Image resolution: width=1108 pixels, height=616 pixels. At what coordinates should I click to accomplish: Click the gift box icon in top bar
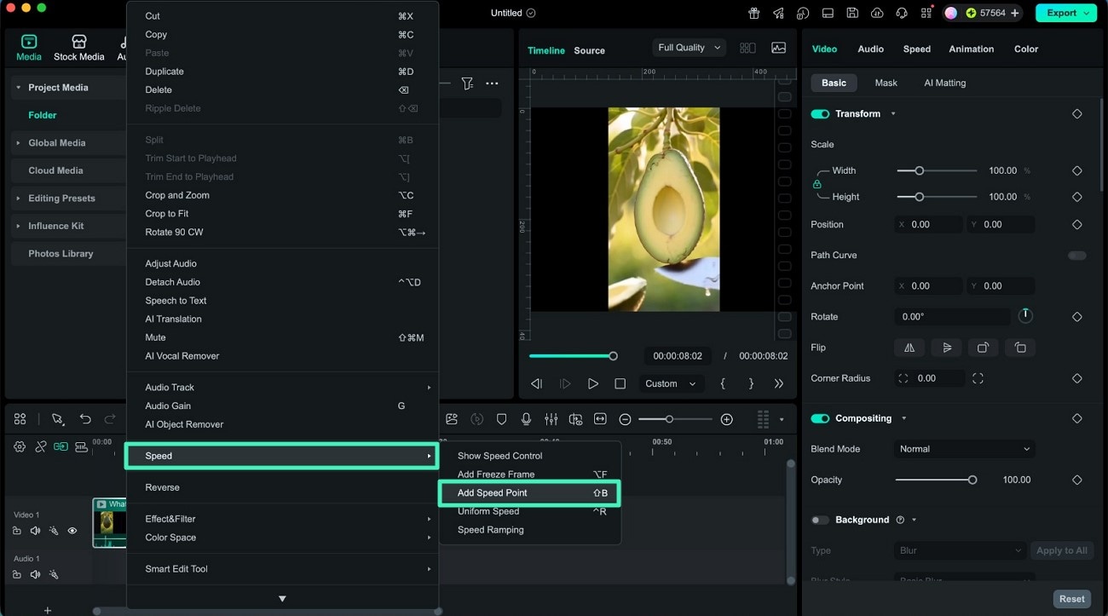[x=753, y=13]
